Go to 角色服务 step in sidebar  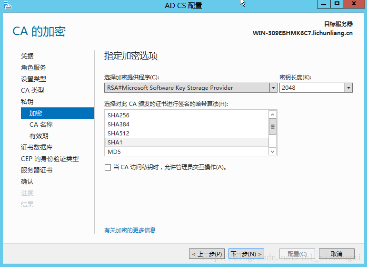[x=33, y=67]
